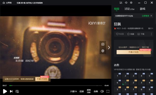Open the 倍速 playback speed menu
Screen dimensions: 156x95
coord(82,91)
